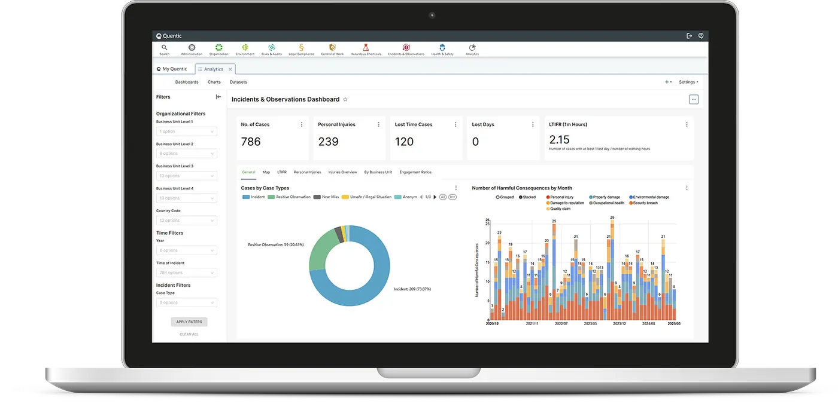Click the legend Inv button
The height and width of the screenshot is (410, 838).
click(453, 197)
